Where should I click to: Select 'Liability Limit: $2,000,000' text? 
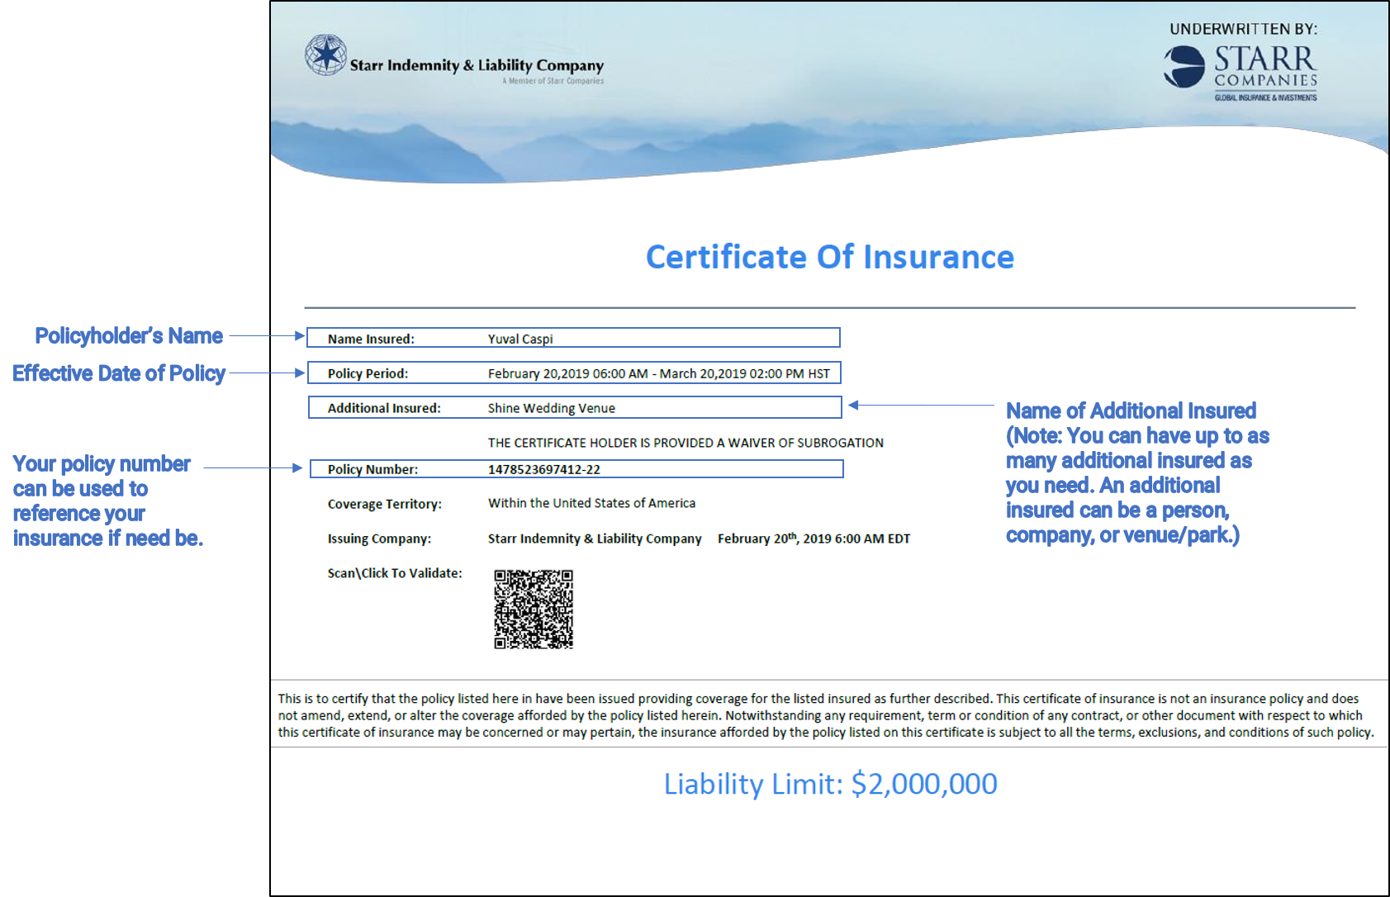pos(831,784)
